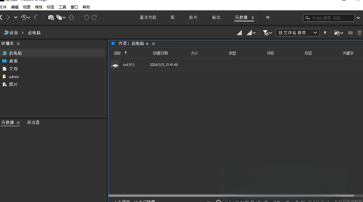Open the thumbnail quality options dropdown
This screenshot has height=202, width=363.
[x=251, y=33]
